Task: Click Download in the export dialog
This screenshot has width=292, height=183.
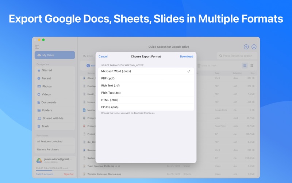Action: [187, 56]
